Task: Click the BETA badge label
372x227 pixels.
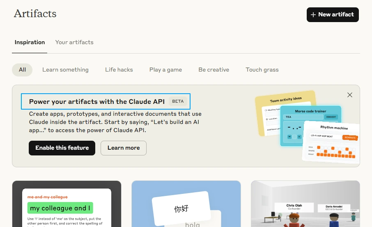Action: tap(178, 101)
